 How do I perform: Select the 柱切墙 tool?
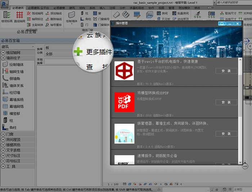[14, 93]
